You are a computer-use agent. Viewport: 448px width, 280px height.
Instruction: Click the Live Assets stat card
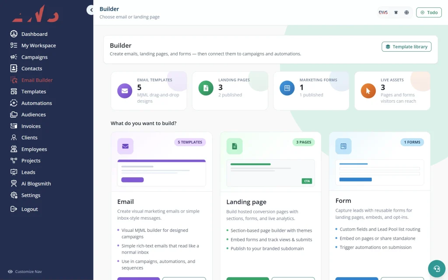click(392, 91)
